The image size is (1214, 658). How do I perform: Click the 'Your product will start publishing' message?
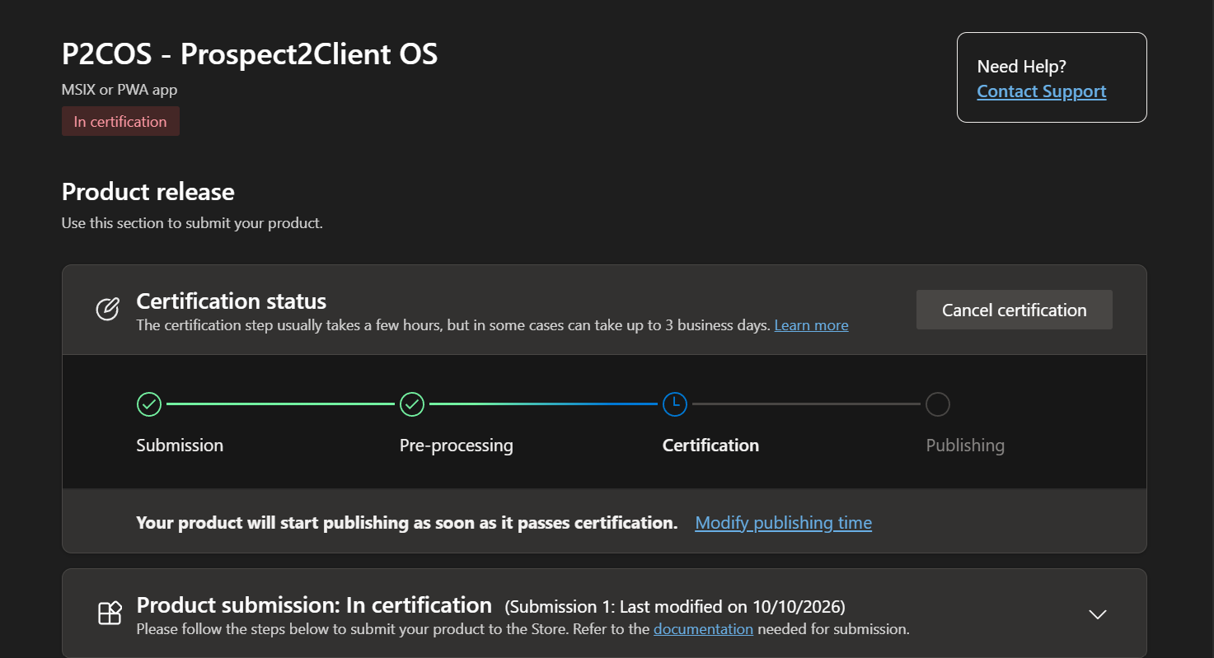(406, 523)
